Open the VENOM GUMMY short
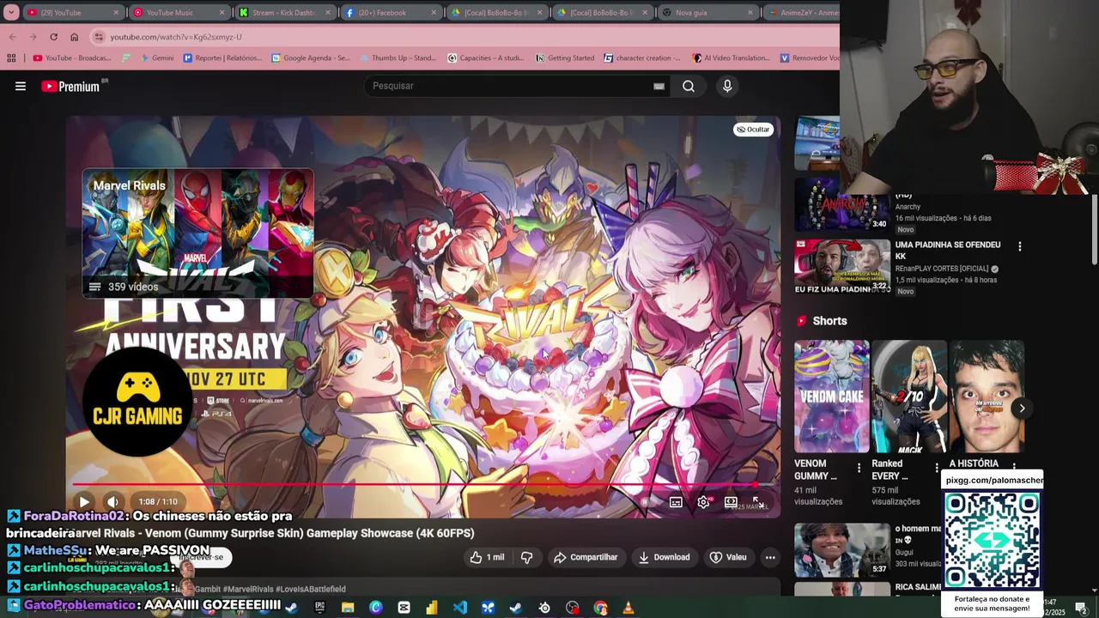This screenshot has height=618, width=1099. (831, 397)
